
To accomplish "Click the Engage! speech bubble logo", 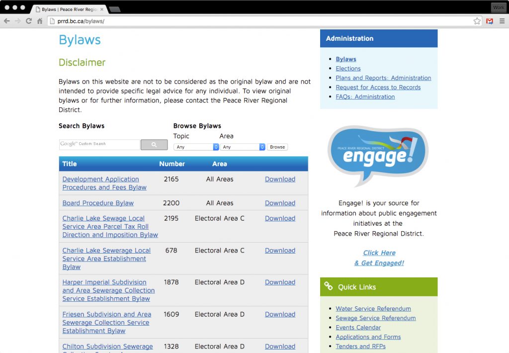I will pos(378,156).
